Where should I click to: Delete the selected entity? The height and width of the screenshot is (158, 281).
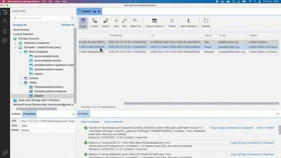pos(172,23)
